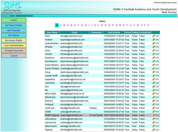
Task: Filter users by letter P
Action: pyautogui.click(x=113, y=25)
